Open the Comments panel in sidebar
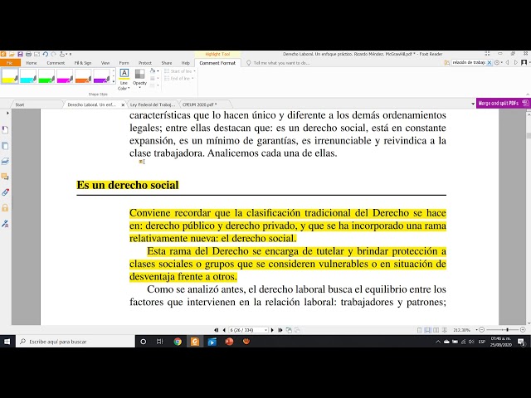 5,176
